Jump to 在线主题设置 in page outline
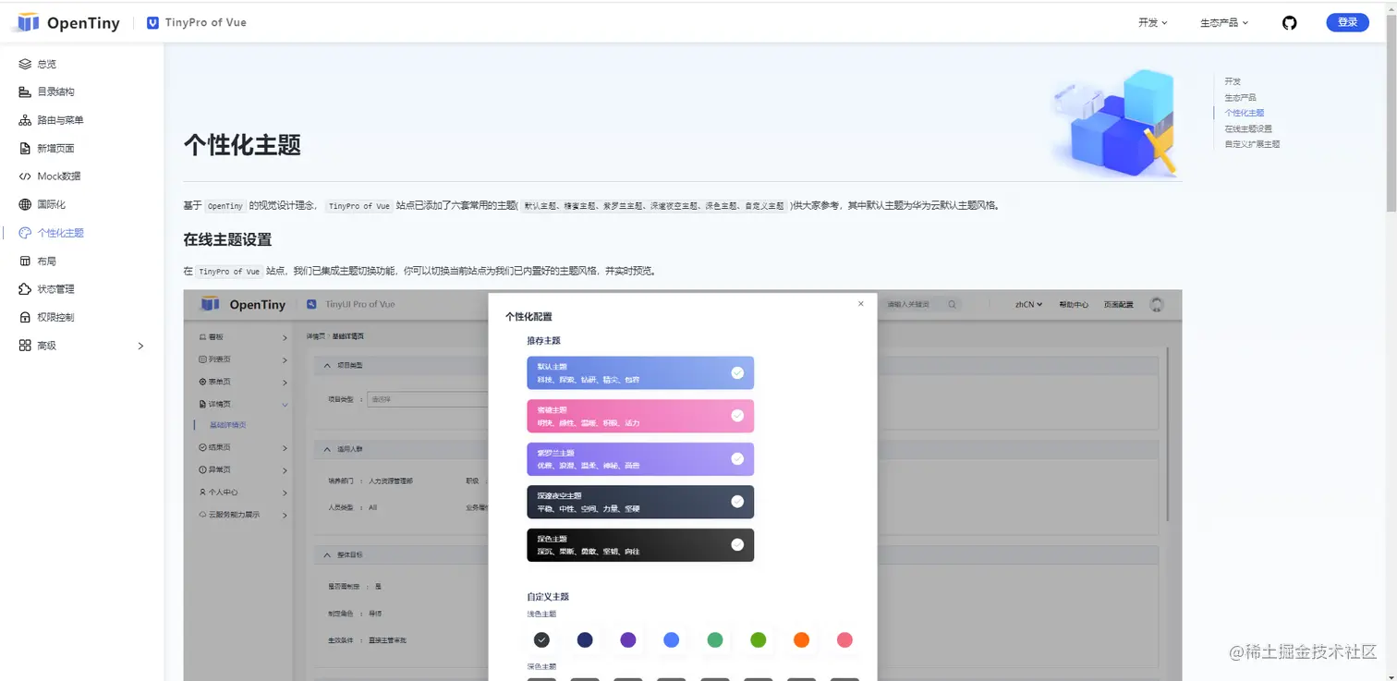Viewport: 1397px width, 681px height. [x=1248, y=128]
